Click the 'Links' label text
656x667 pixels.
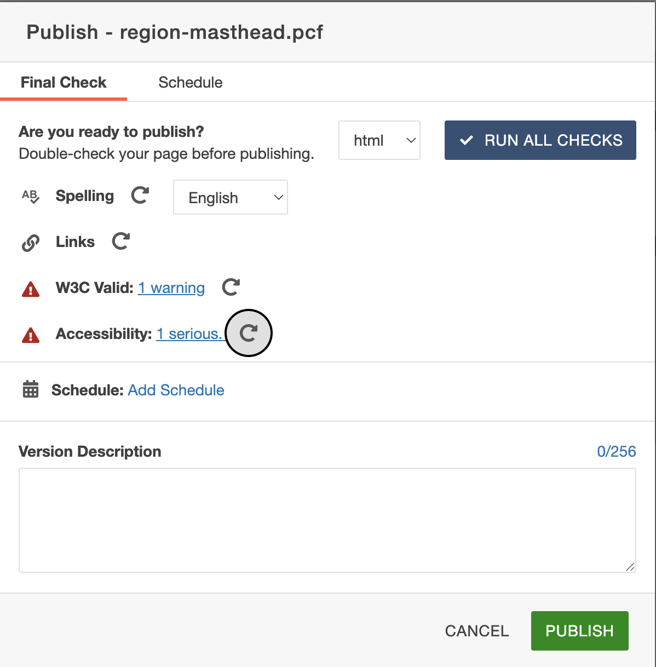click(x=75, y=242)
